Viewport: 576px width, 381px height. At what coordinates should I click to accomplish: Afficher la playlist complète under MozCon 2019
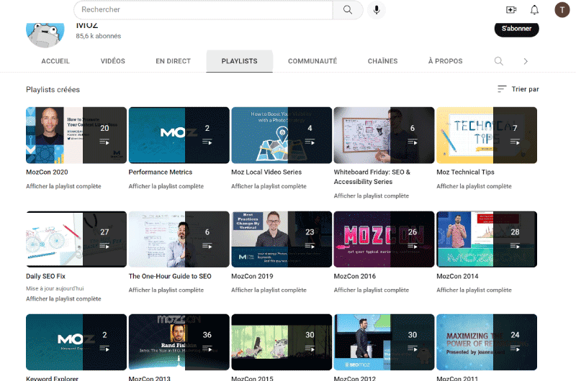(269, 290)
